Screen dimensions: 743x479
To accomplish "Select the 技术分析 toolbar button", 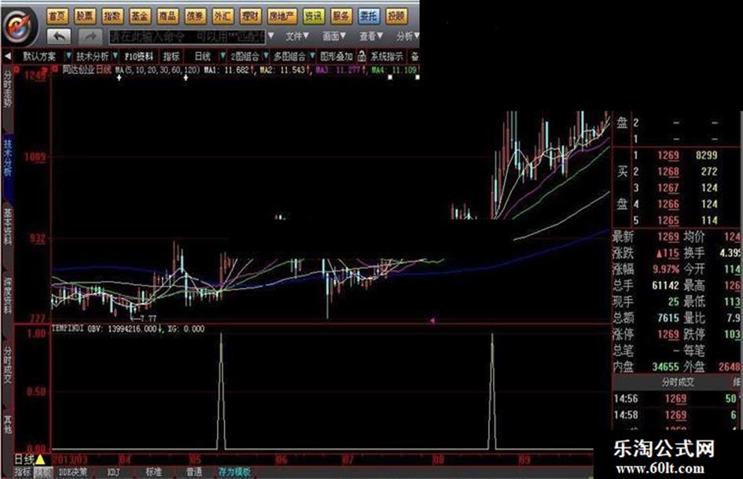I will point(93,57).
